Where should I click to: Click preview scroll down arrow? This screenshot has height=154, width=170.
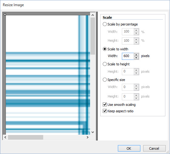(93, 132)
